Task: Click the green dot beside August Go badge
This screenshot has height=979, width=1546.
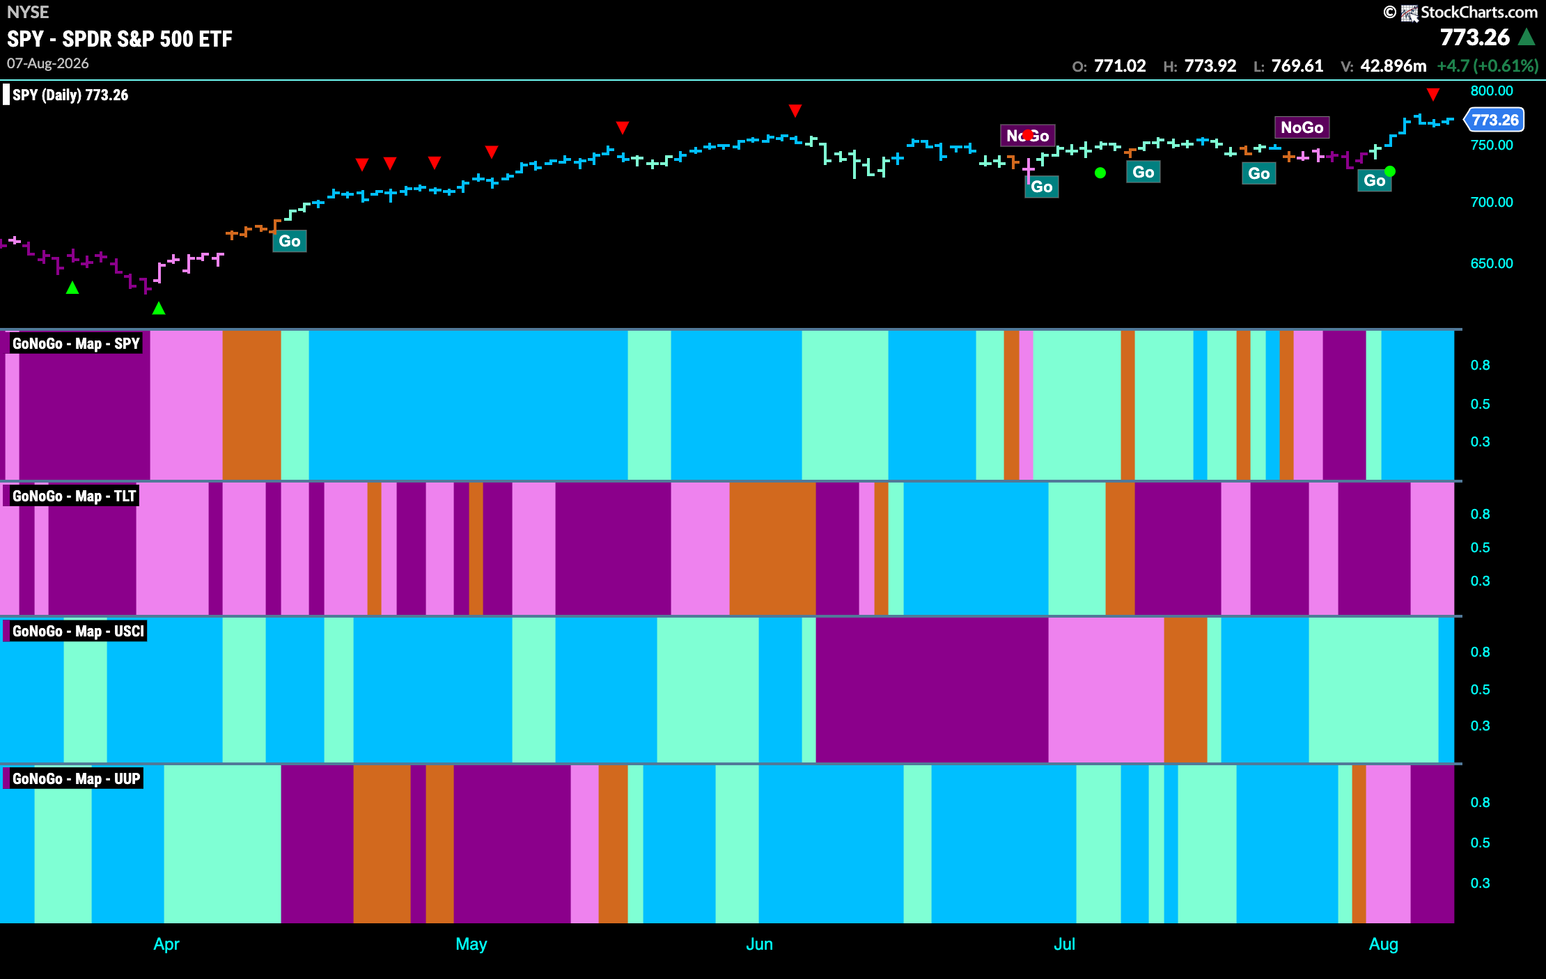Action: (1390, 171)
